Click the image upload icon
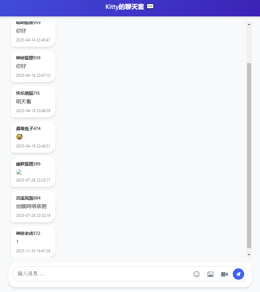This screenshot has height=292, width=260. pyautogui.click(x=210, y=274)
